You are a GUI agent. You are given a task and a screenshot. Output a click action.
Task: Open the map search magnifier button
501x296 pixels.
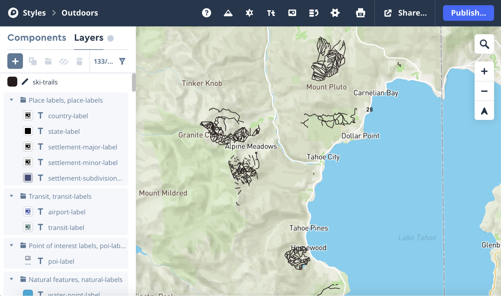pos(484,44)
